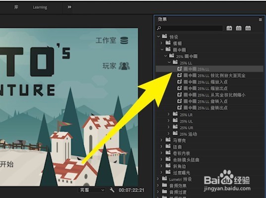Select the 斜角边 folder label

coord(179,166)
